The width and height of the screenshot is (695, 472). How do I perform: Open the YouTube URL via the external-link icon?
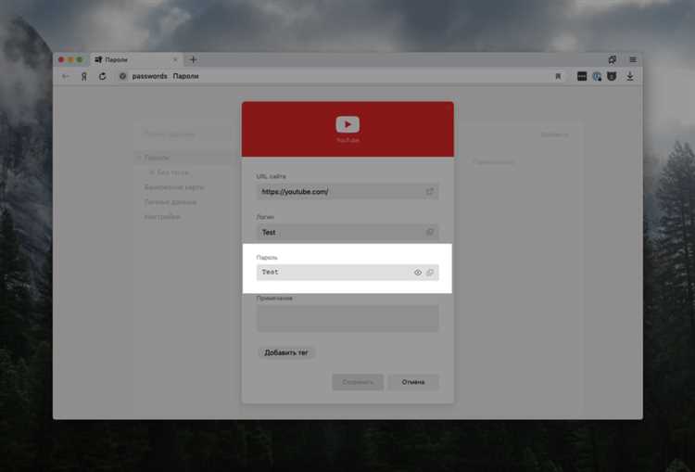pyautogui.click(x=430, y=192)
